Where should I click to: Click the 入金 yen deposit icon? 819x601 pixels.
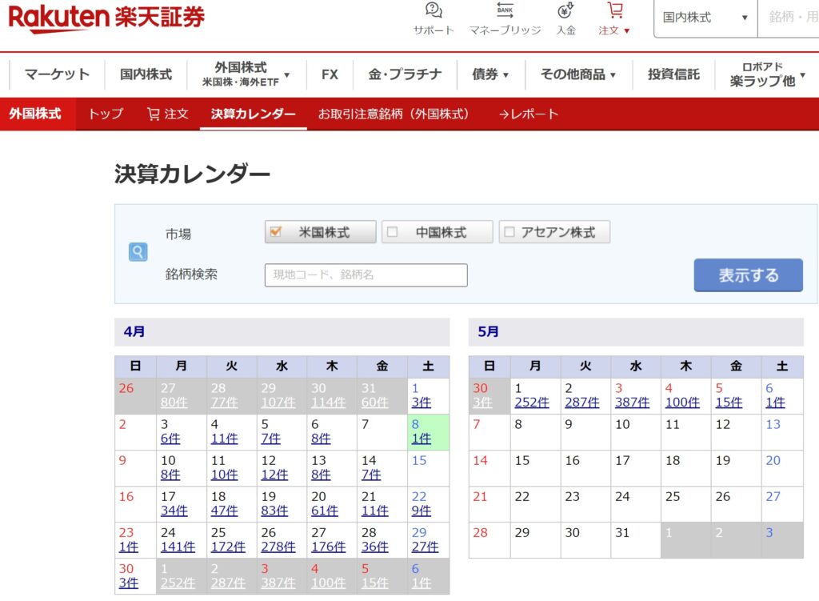(x=565, y=11)
